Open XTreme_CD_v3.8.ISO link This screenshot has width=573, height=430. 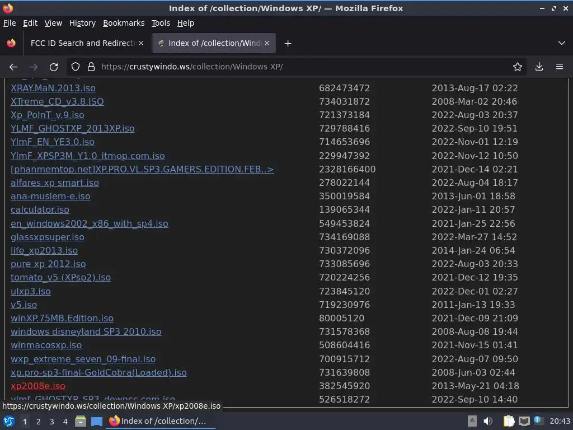tap(58, 102)
